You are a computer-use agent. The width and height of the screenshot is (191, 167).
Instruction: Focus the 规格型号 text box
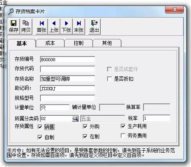point(68,98)
